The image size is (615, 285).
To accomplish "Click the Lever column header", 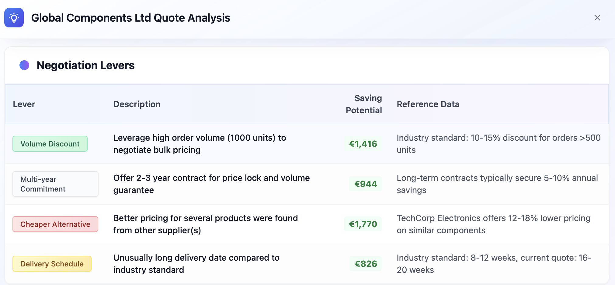I will tap(24, 104).
